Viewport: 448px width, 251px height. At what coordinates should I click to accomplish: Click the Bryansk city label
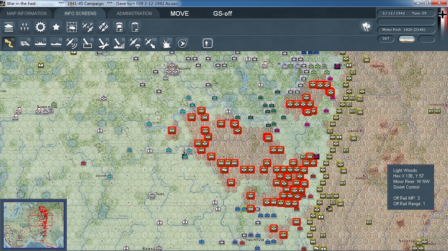coord(101,176)
